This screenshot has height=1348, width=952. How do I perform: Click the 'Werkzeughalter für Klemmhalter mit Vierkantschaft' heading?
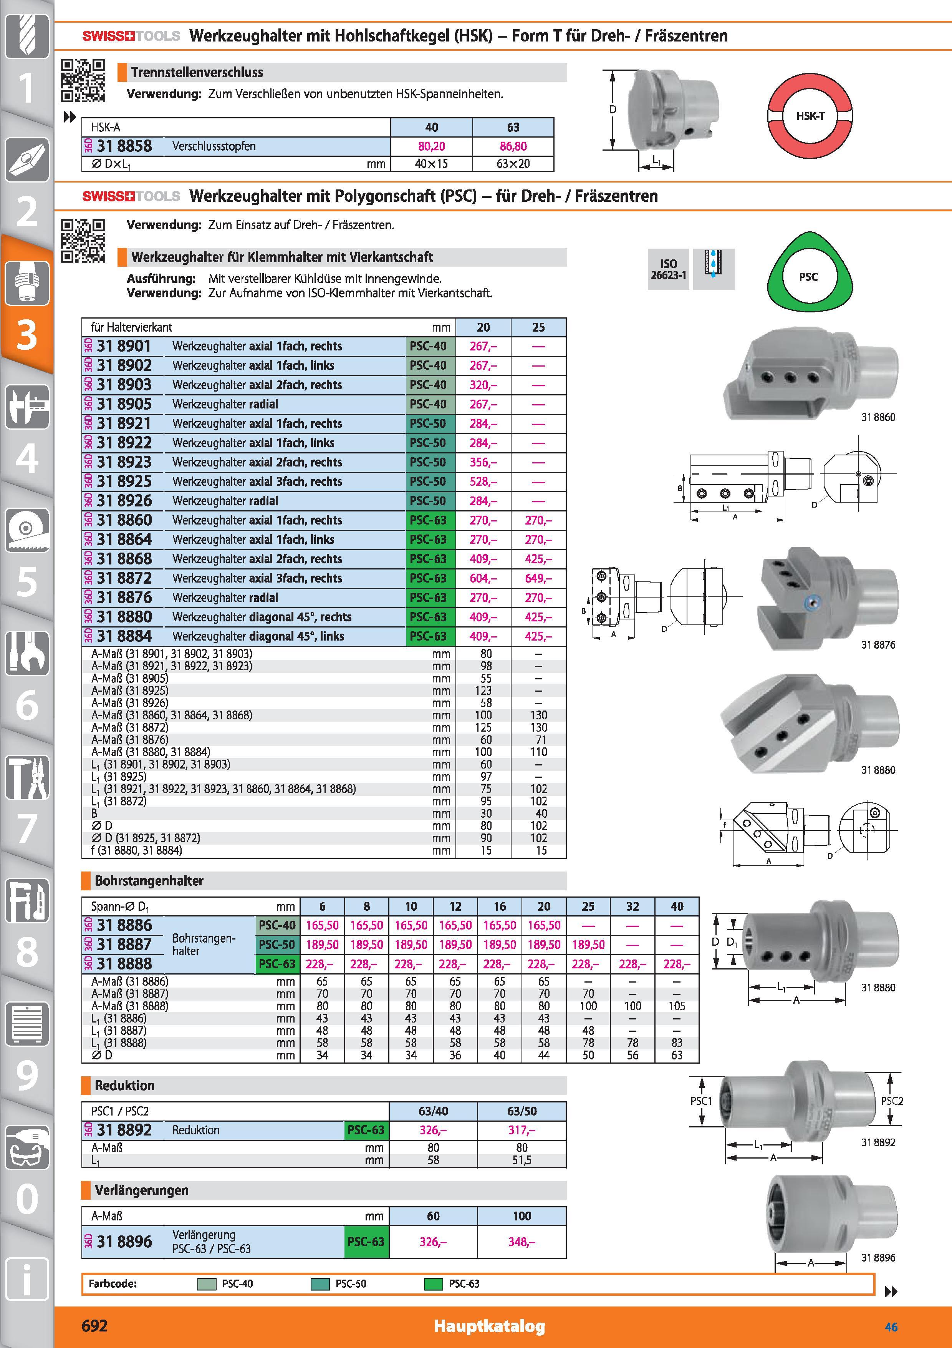click(x=281, y=257)
